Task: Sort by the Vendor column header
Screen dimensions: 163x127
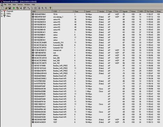Action: [x=102, y=11]
